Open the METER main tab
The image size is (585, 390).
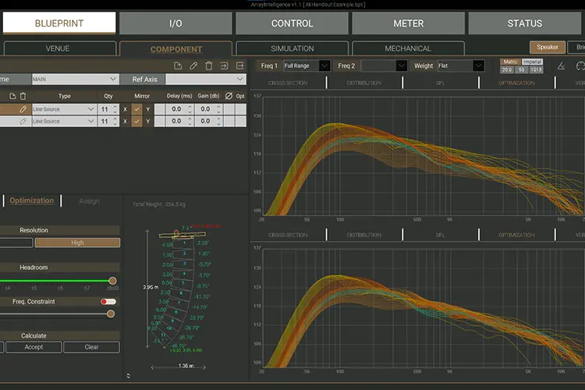pyautogui.click(x=408, y=23)
